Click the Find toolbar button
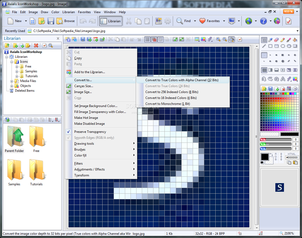Viewport: 302px width, 238px height. point(184,21)
